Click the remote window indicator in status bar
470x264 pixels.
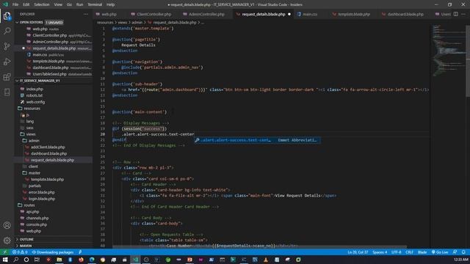5,252
